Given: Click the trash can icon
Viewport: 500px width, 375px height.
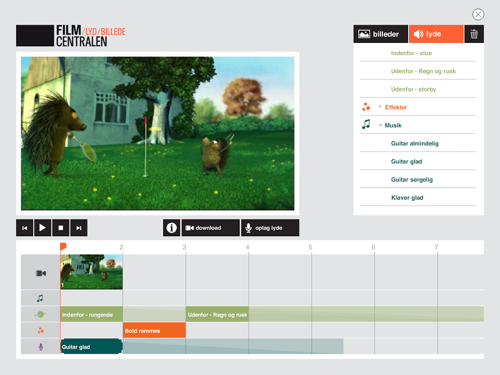Looking at the screenshot, I should coord(474,34).
